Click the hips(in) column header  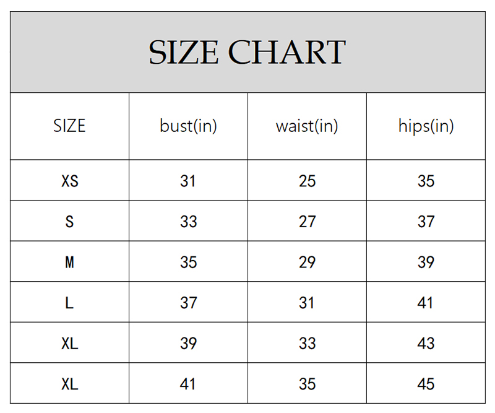pos(426,126)
